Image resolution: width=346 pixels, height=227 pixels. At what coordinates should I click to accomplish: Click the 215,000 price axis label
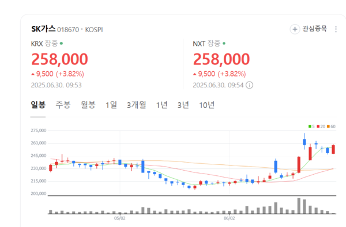tap(39, 181)
